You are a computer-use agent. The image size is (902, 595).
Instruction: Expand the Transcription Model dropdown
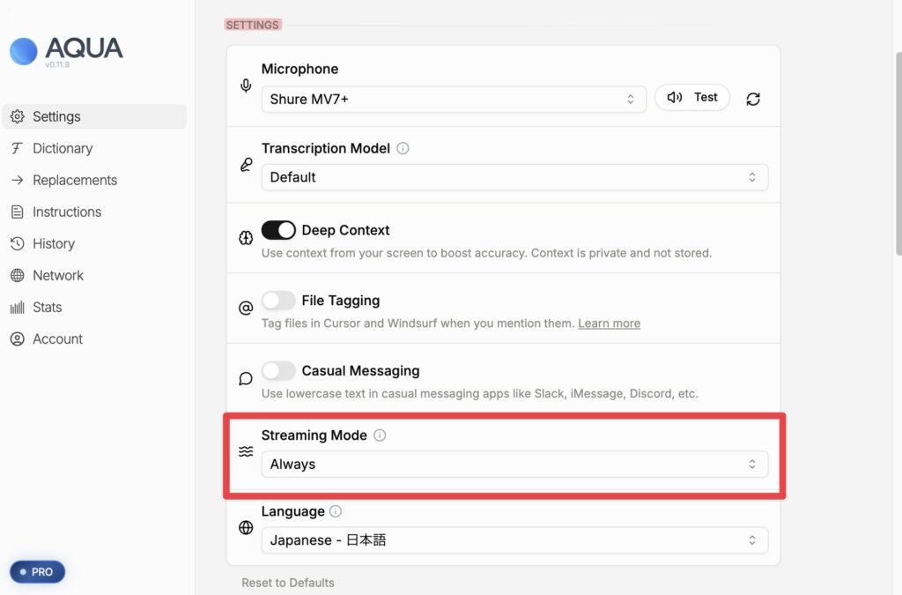514,177
